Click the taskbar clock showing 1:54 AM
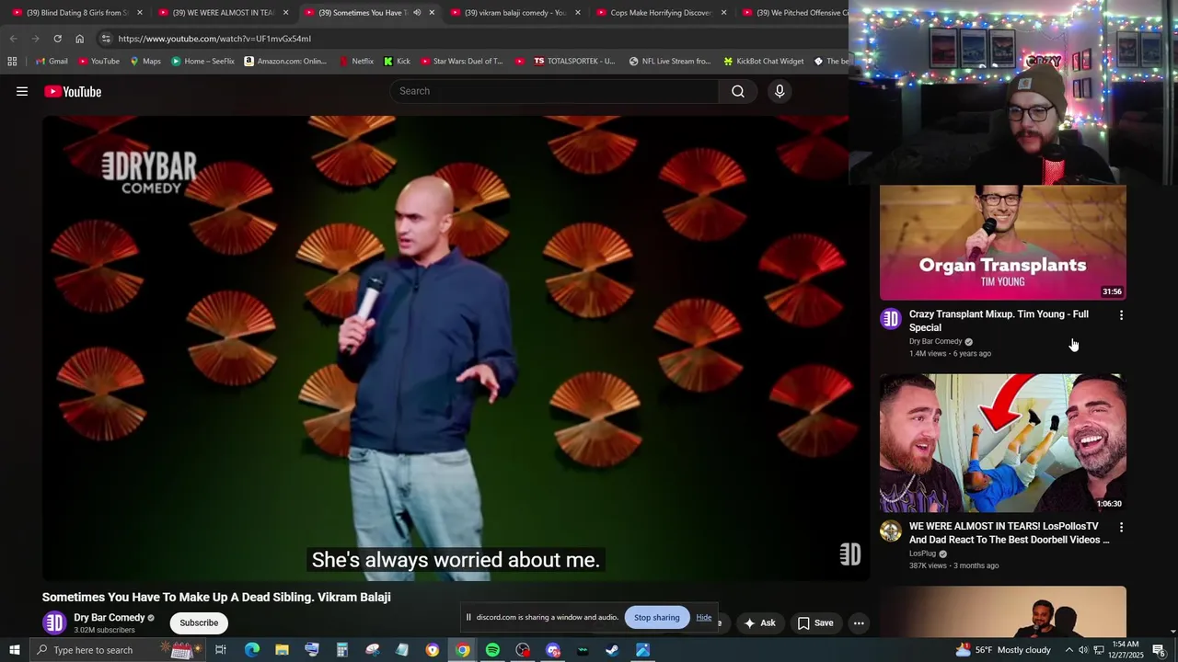Screen dimensions: 1178x662 click(x=1127, y=650)
